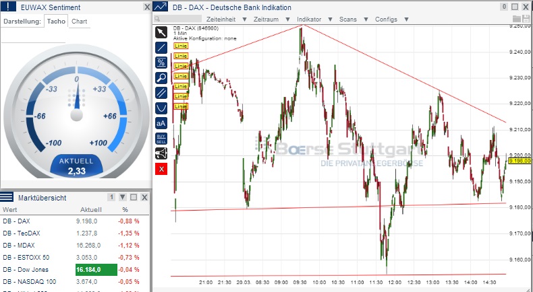Maximize the Marktübersicht panel
533x292 pixels.
(134, 197)
